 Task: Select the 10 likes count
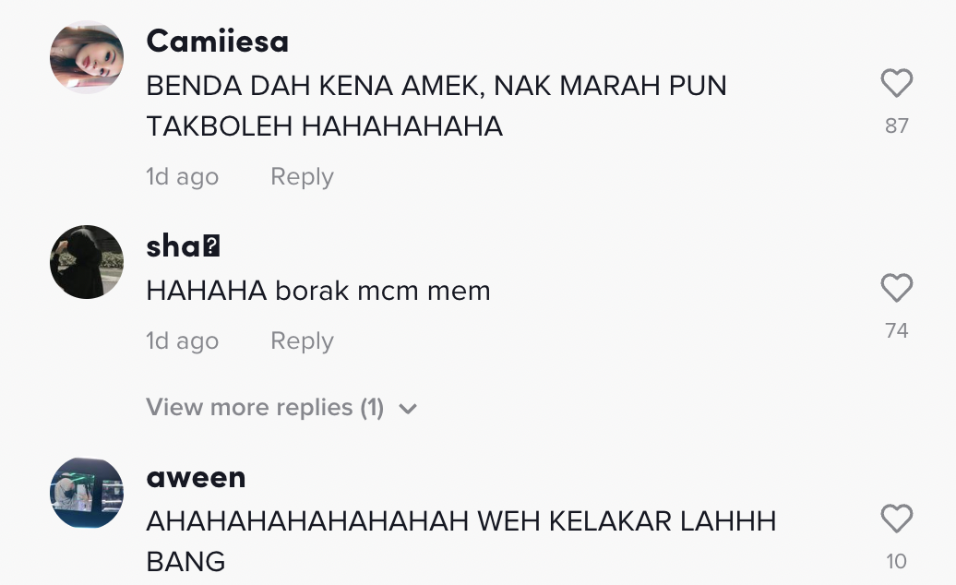(x=896, y=561)
